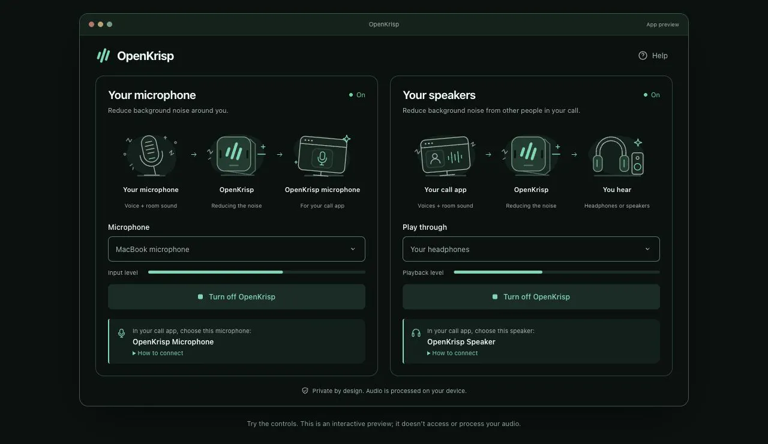Click the 'Turn off OpenKrisp' button for speakers
Screen dimensions: 768x444
[x=531, y=296]
